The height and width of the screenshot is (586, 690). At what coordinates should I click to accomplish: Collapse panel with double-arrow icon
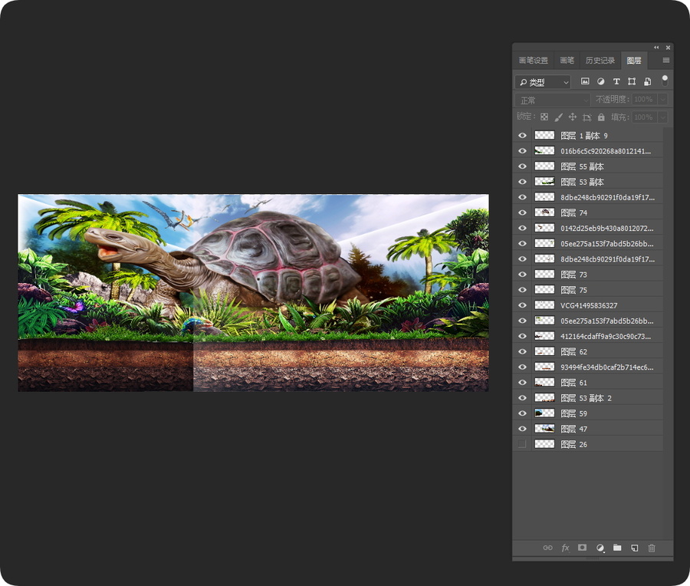[656, 48]
